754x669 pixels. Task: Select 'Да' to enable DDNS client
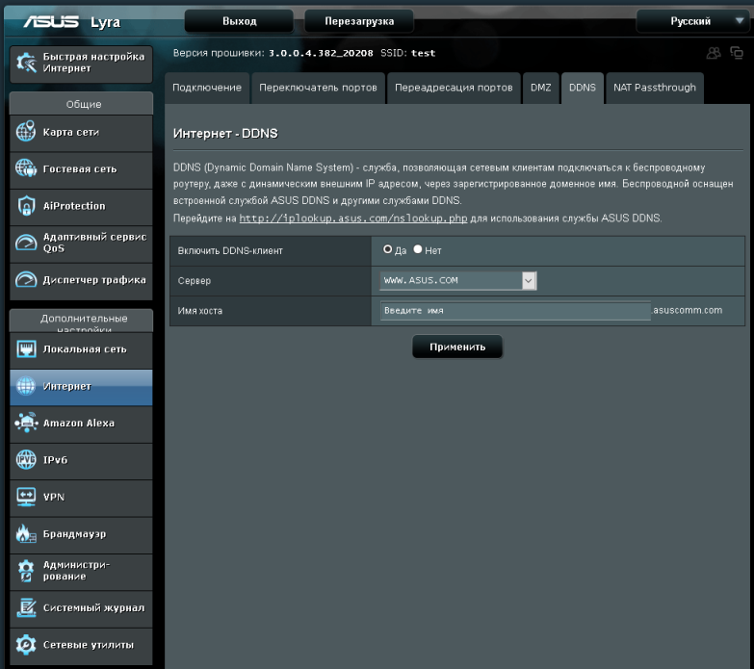click(387, 249)
